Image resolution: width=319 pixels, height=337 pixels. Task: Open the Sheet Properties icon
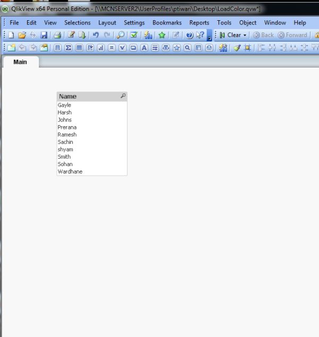[44, 47]
